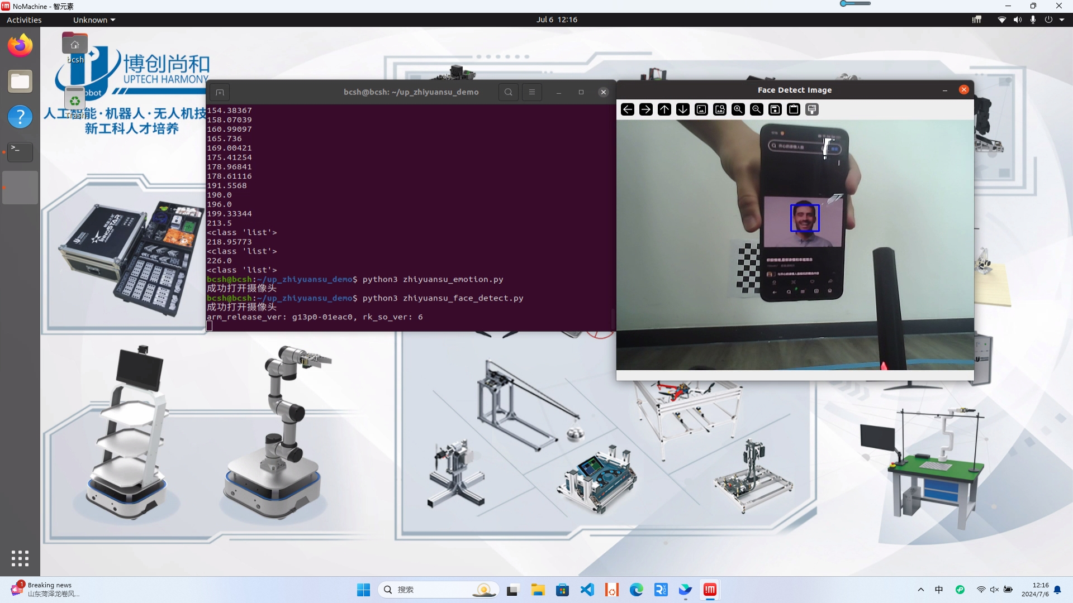This screenshot has width=1073, height=603.
Task: Click the original-size image icon in Face Detect toolbar
Action: click(701, 109)
